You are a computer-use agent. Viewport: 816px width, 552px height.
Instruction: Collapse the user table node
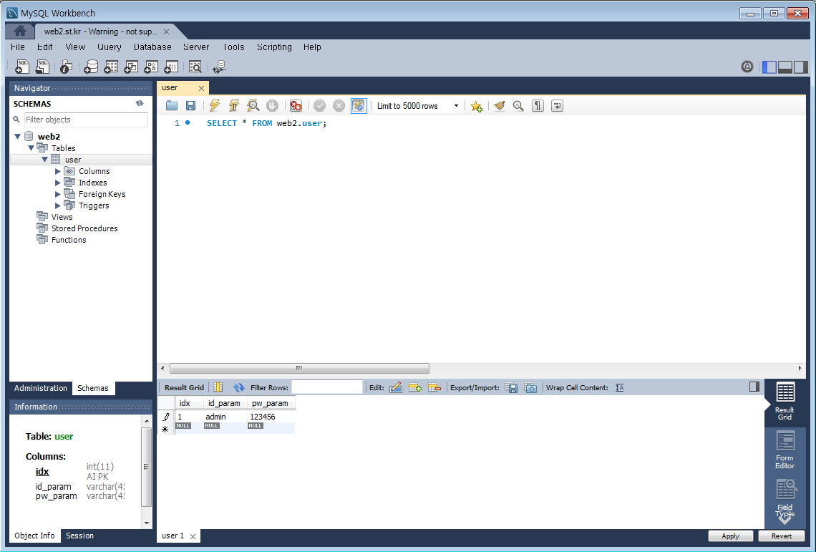[45, 160]
